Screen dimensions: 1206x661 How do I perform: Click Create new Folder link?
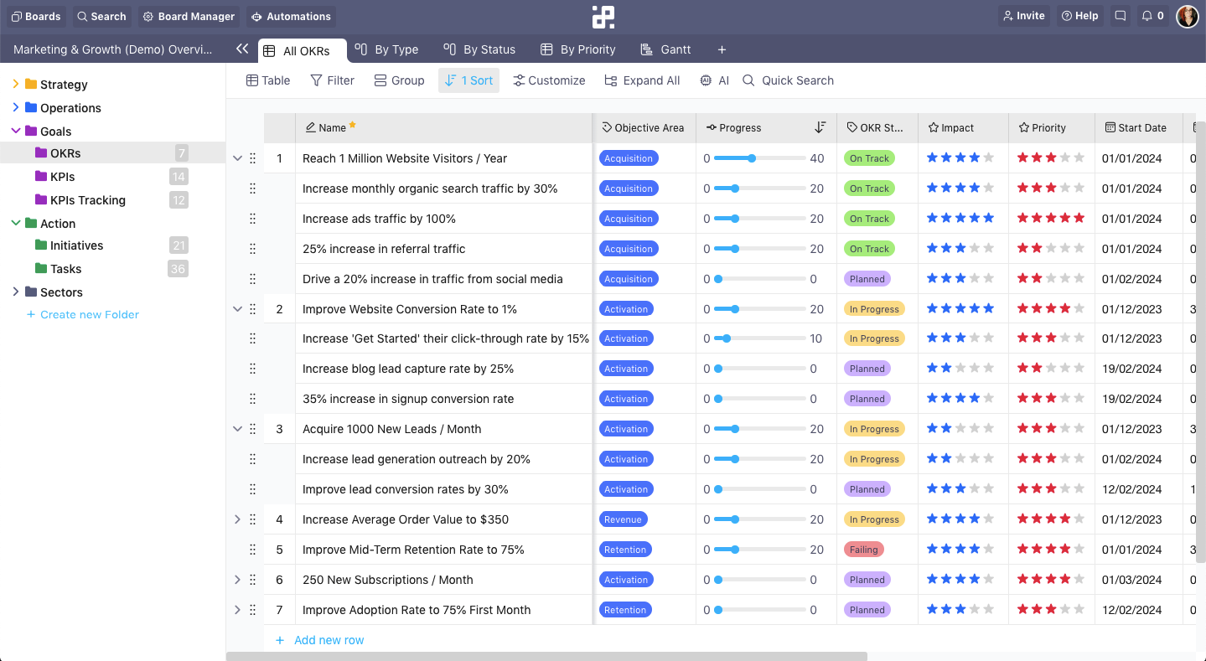pos(89,315)
